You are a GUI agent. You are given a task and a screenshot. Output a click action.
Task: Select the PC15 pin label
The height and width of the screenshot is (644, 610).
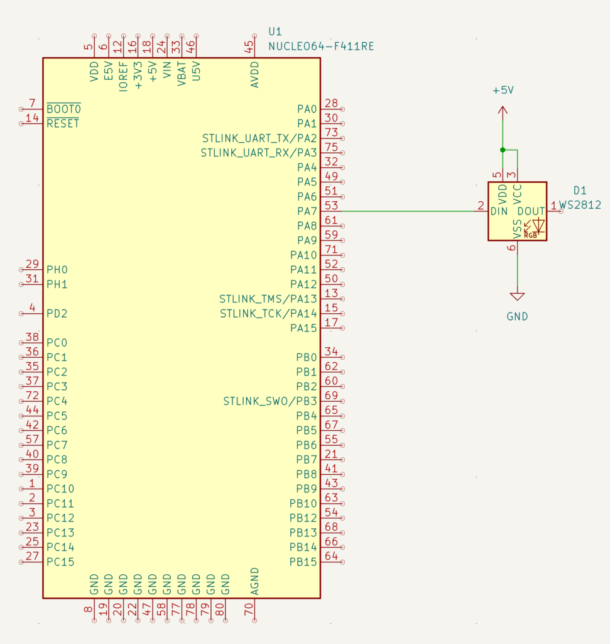point(60,562)
